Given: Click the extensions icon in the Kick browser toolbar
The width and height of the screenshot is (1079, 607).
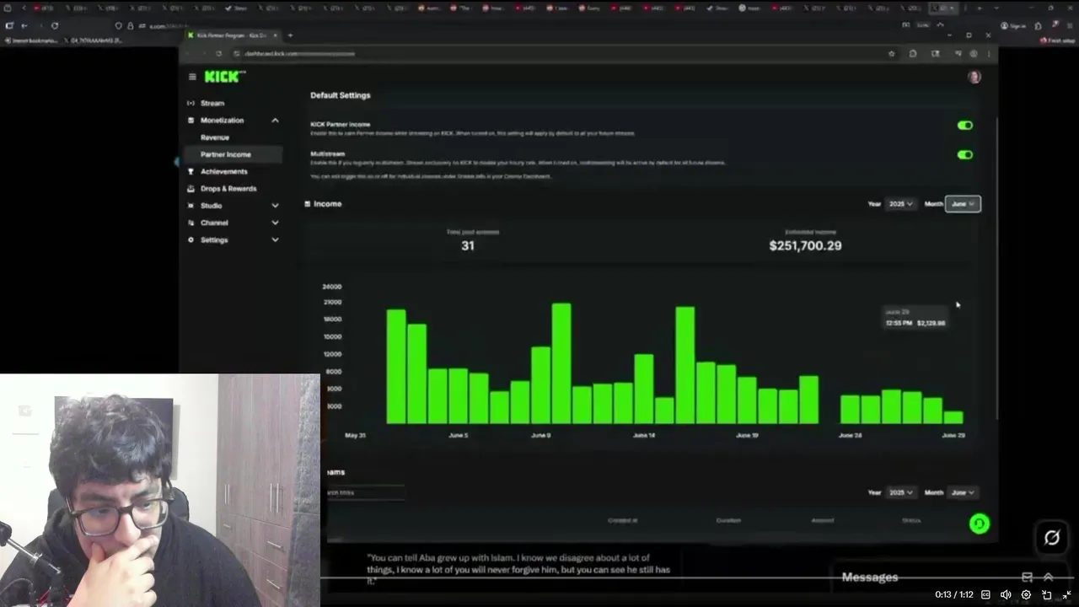Looking at the screenshot, I should tap(913, 54).
